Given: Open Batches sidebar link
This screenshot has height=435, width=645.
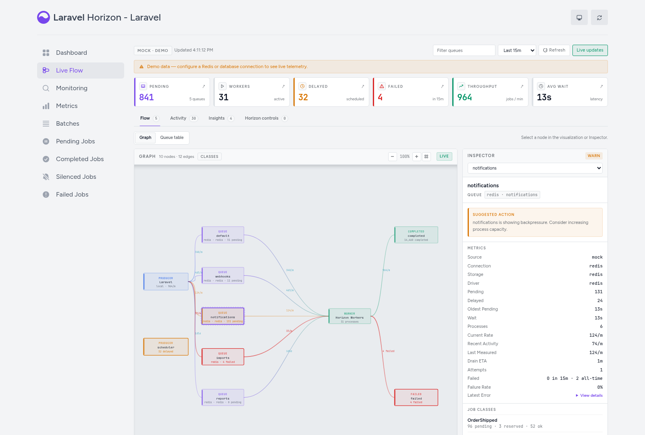Looking at the screenshot, I should pos(81,124).
